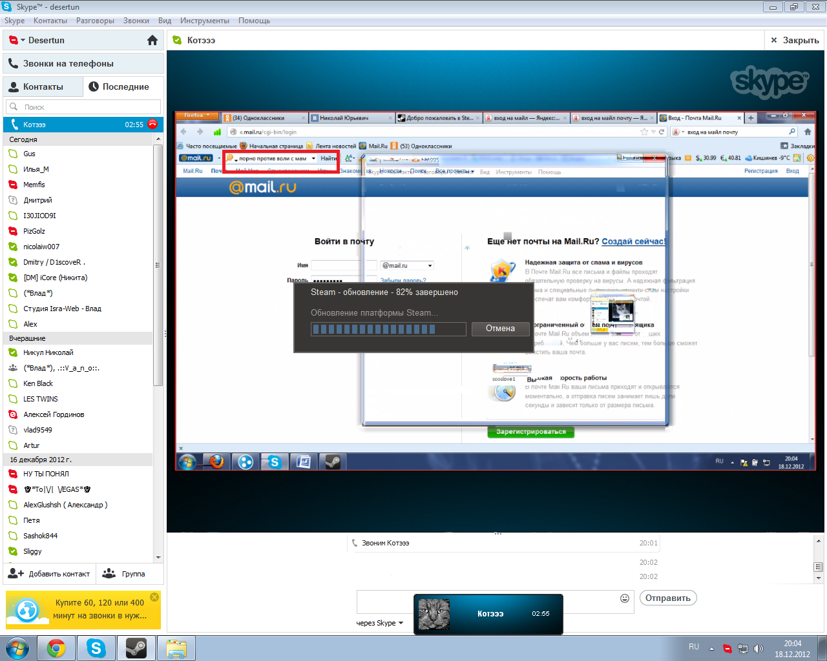Create a group with the Группа button
827x661 pixels.
130,574
